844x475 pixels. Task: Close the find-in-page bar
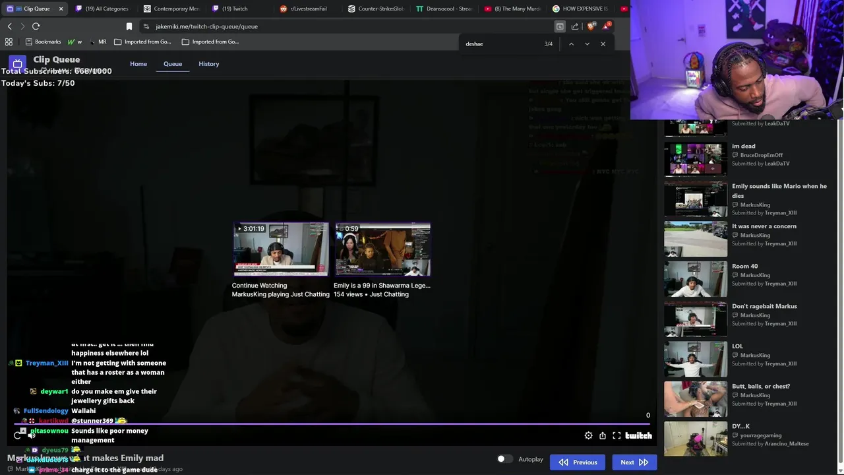[x=603, y=44]
